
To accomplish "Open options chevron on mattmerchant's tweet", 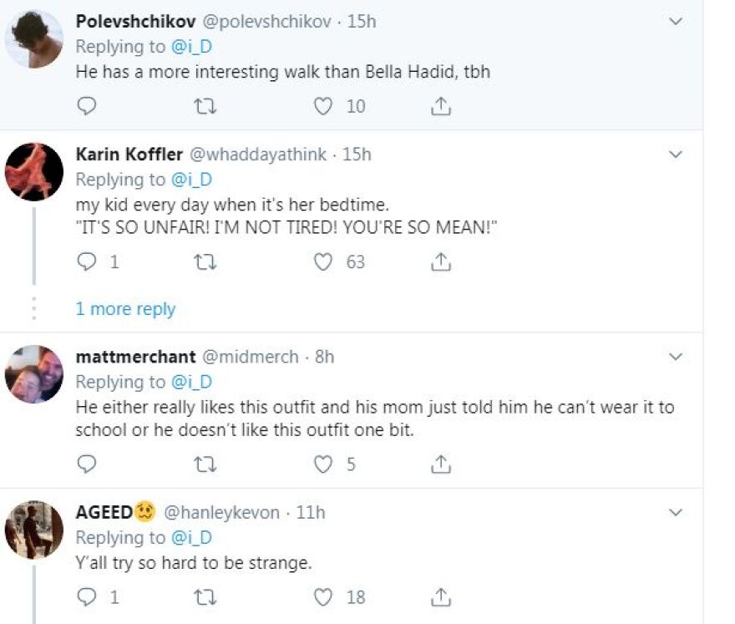I will (676, 357).
